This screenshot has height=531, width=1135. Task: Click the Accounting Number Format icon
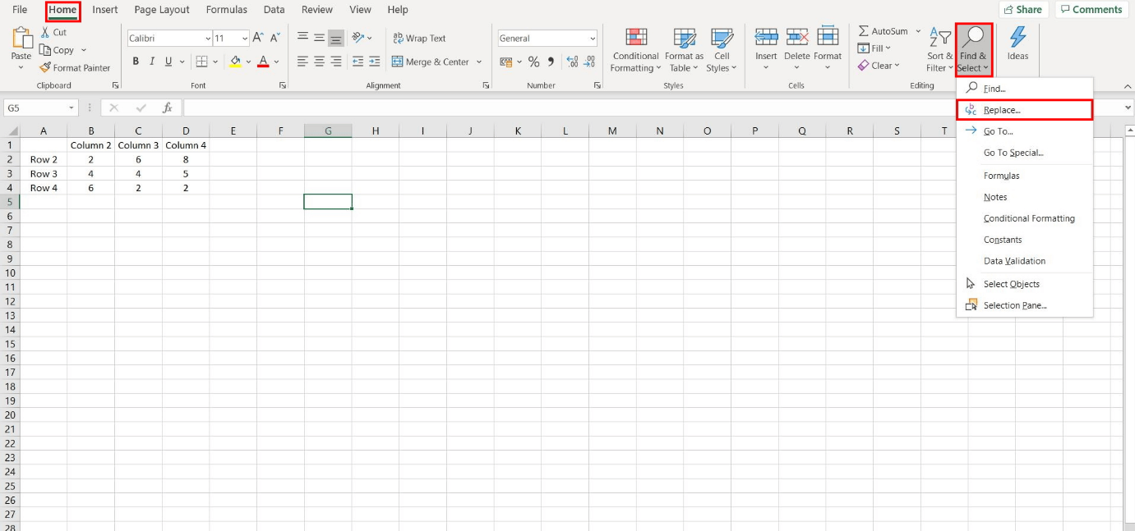coord(505,62)
